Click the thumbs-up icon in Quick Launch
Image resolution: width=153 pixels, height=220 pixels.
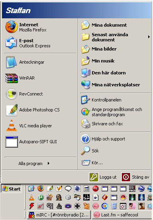click(x=86, y=206)
